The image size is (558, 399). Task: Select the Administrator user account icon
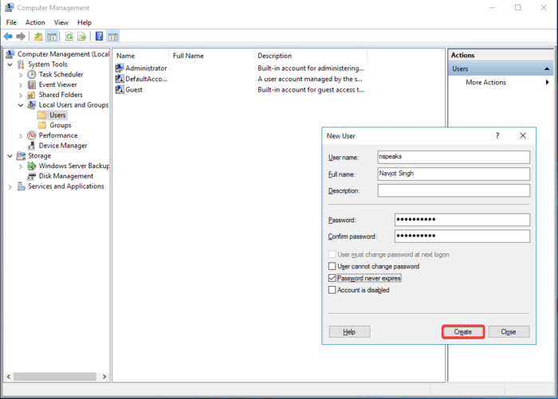click(120, 68)
